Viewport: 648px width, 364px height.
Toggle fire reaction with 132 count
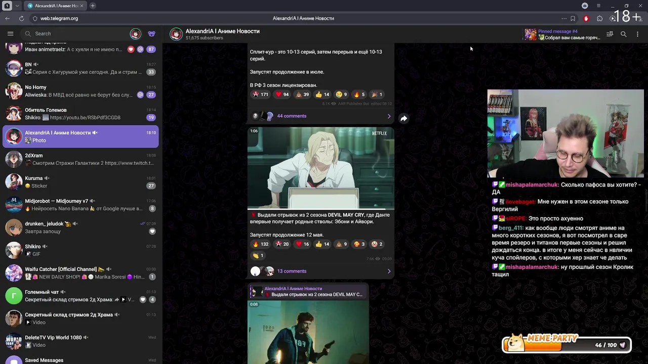click(260, 244)
